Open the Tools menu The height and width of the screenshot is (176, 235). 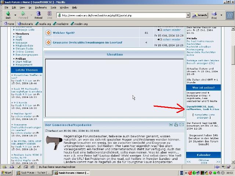(x=53, y=7)
